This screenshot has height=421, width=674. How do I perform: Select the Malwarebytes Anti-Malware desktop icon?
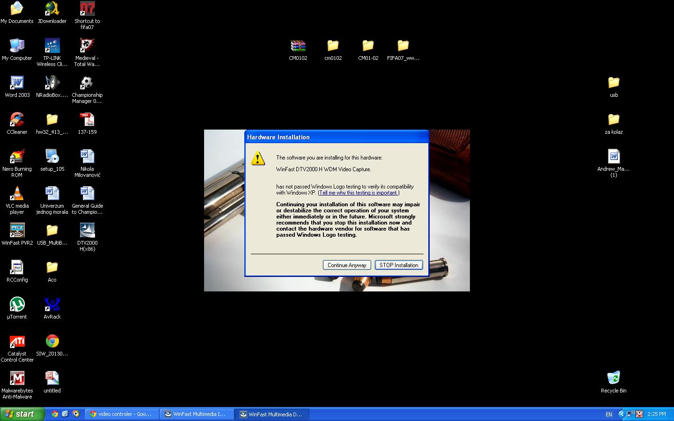click(17, 385)
